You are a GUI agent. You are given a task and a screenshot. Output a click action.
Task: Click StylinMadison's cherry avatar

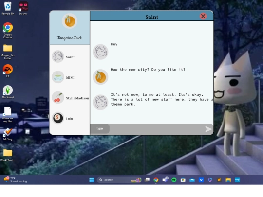[x=58, y=97]
